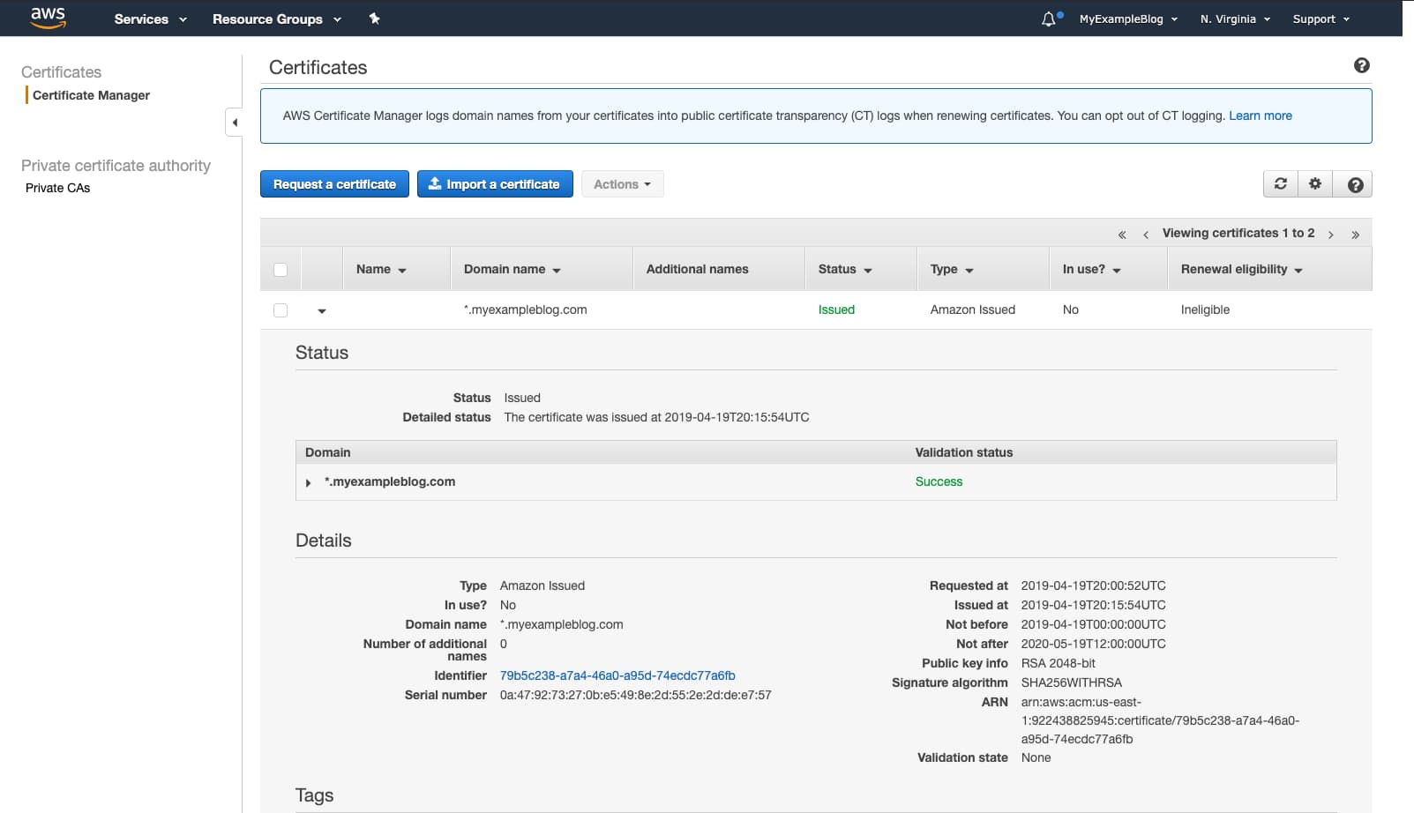This screenshot has width=1414, height=813.
Task: Sort by the Domain name column
Action: click(512, 269)
